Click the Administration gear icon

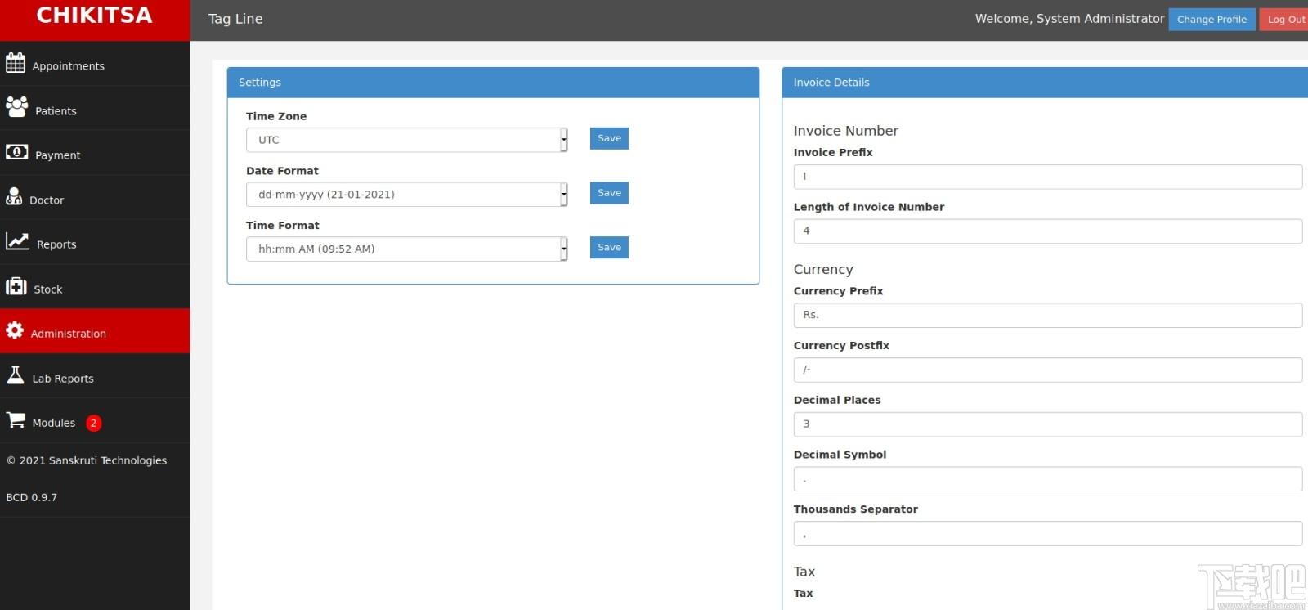pyautogui.click(x=15, y=330)
